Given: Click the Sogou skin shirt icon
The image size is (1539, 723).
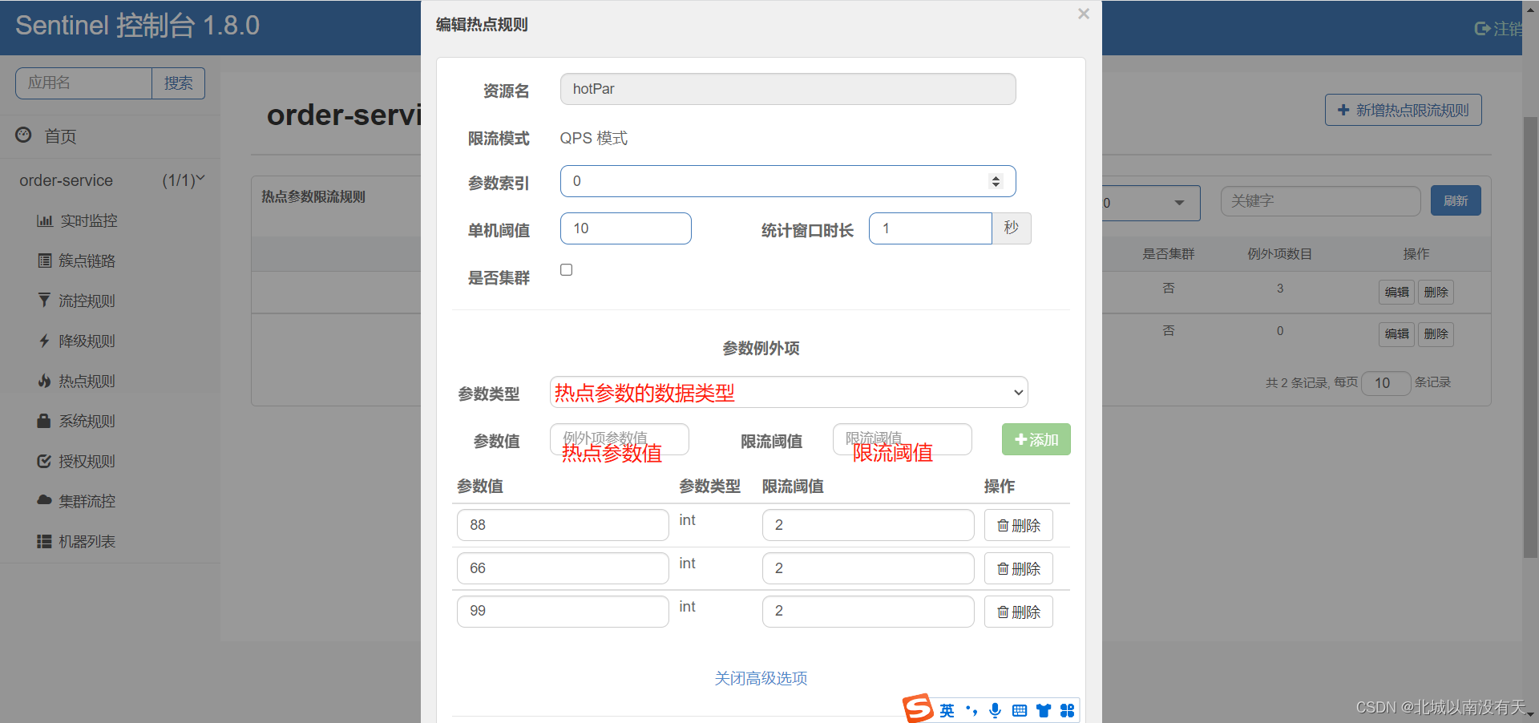Looking at the screenshot, I should pos(1043,711).
